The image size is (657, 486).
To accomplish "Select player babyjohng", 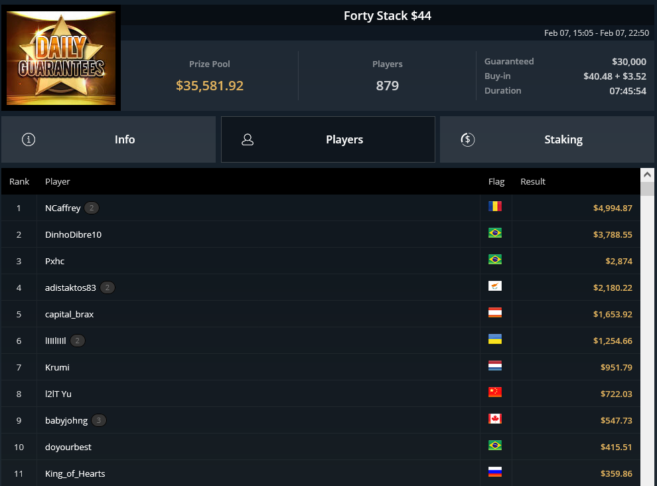I will 66,420.
